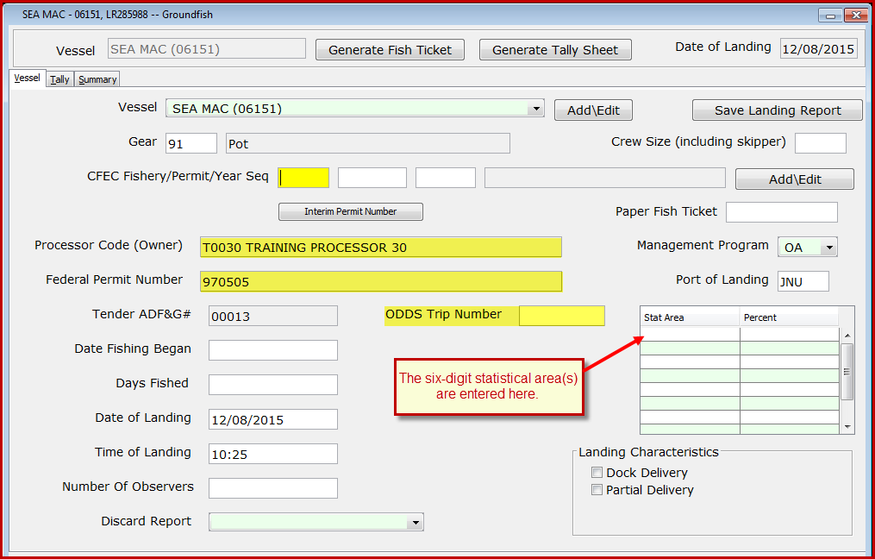Screen dimensions: 875x559
Task: Click the Stat Area table scrollbar down arrow
Action: [847, 427]
